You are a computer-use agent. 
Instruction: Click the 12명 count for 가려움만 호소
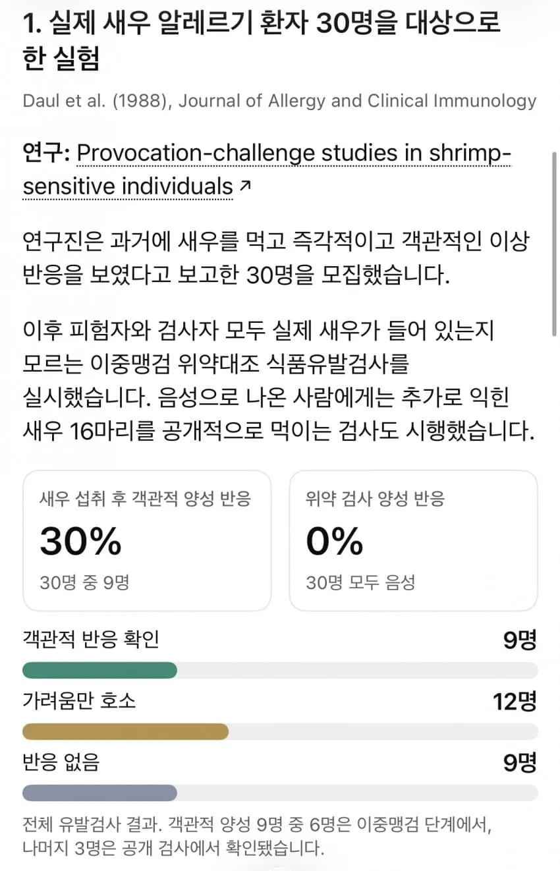tap(515, 701)
